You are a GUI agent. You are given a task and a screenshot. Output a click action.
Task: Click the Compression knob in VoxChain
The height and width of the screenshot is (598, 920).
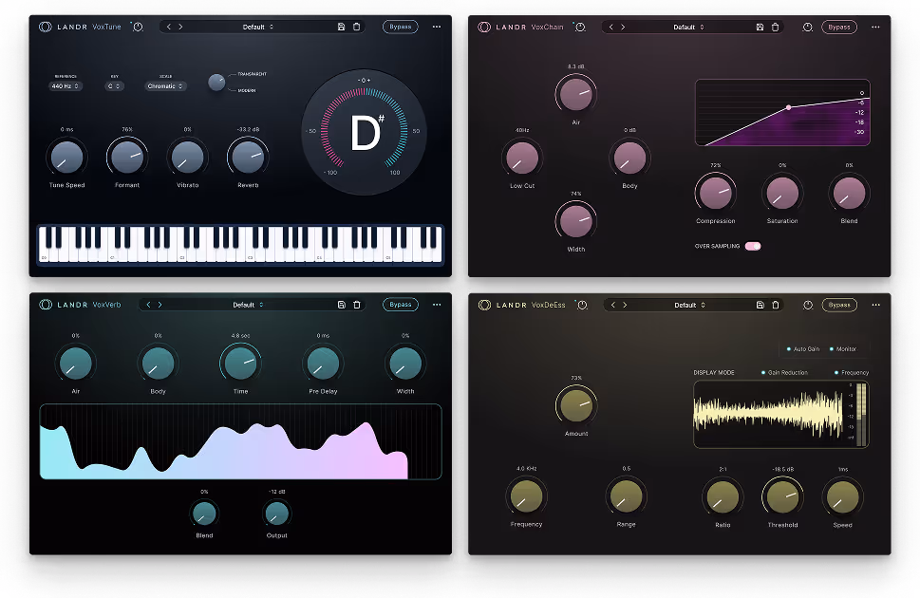(715, 193)
